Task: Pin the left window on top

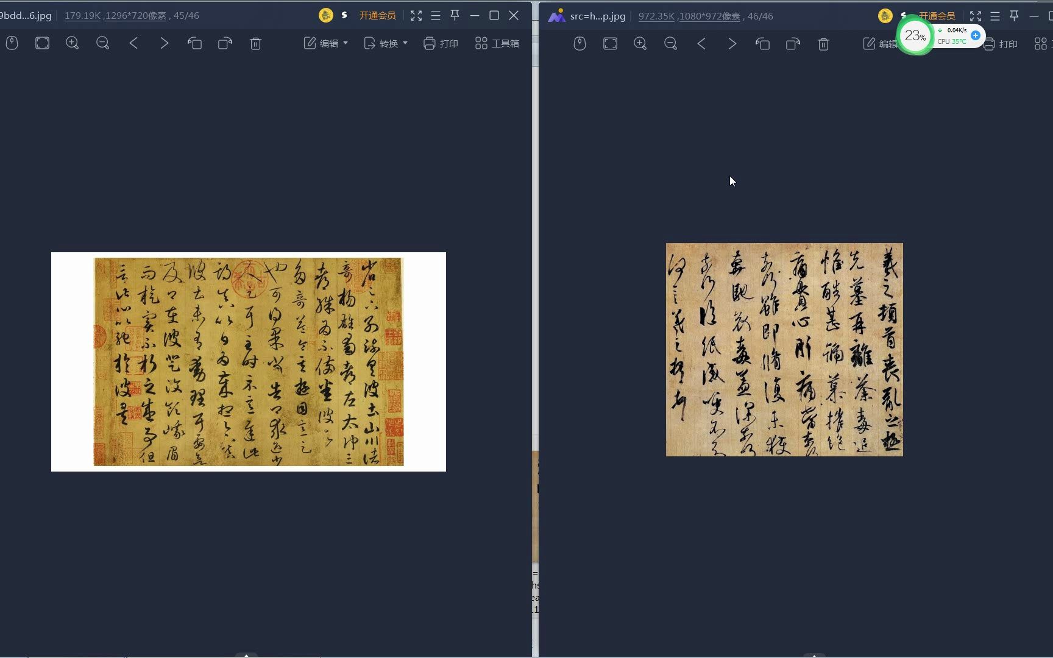Action: point(455,16)
